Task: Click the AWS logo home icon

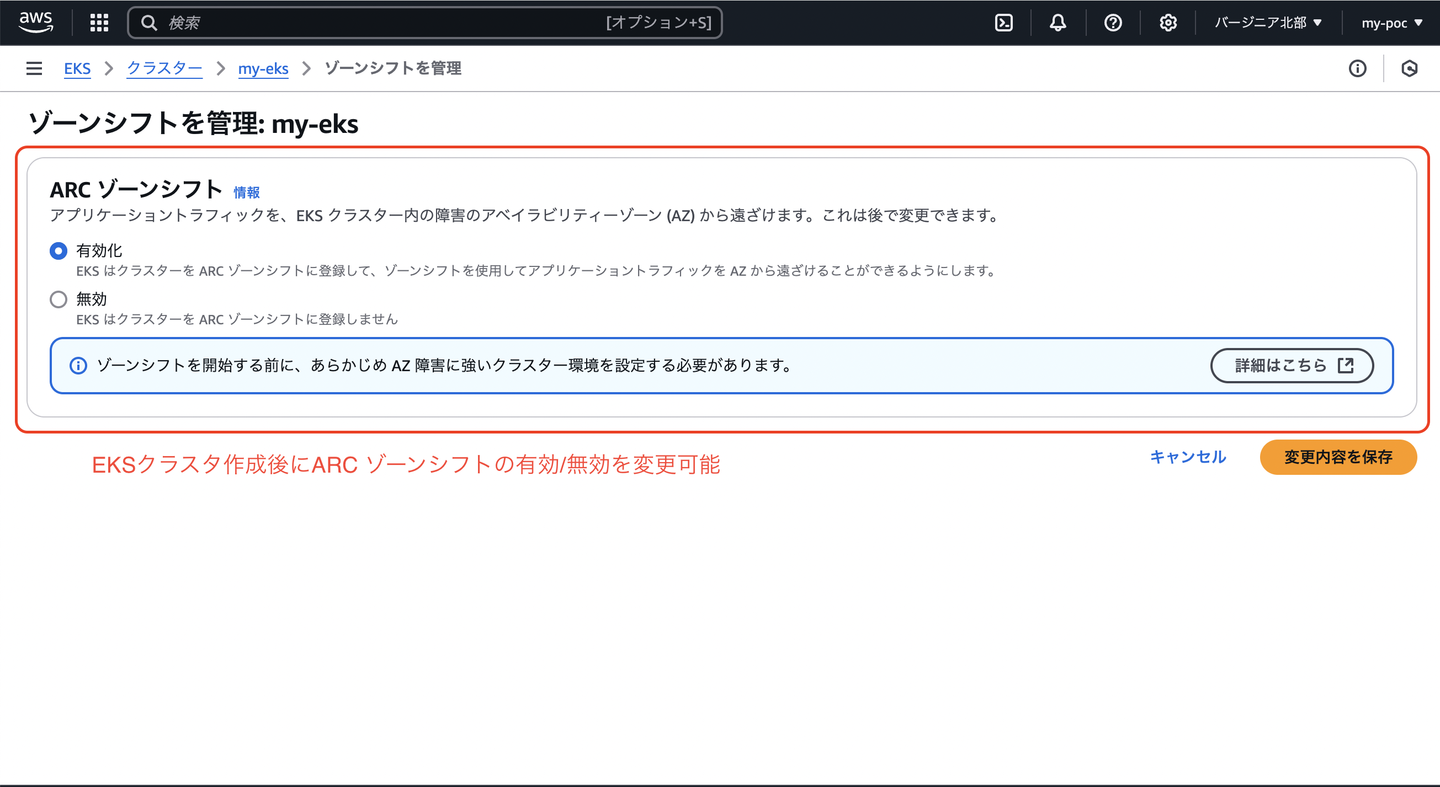Action: point(36,23)
